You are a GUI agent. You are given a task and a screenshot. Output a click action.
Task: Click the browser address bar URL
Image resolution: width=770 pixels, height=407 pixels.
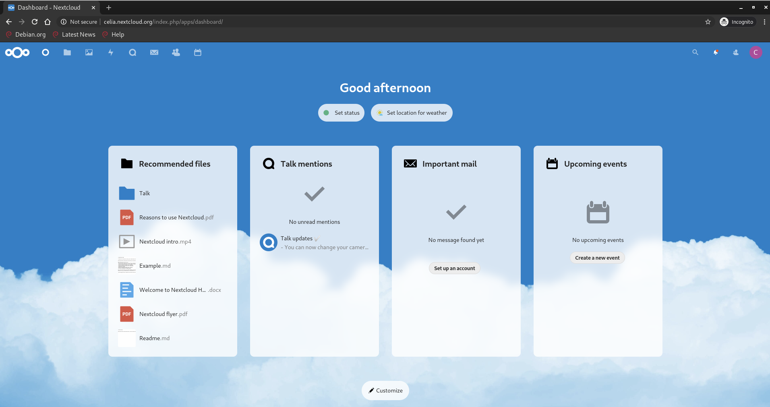tap(163, 22)
